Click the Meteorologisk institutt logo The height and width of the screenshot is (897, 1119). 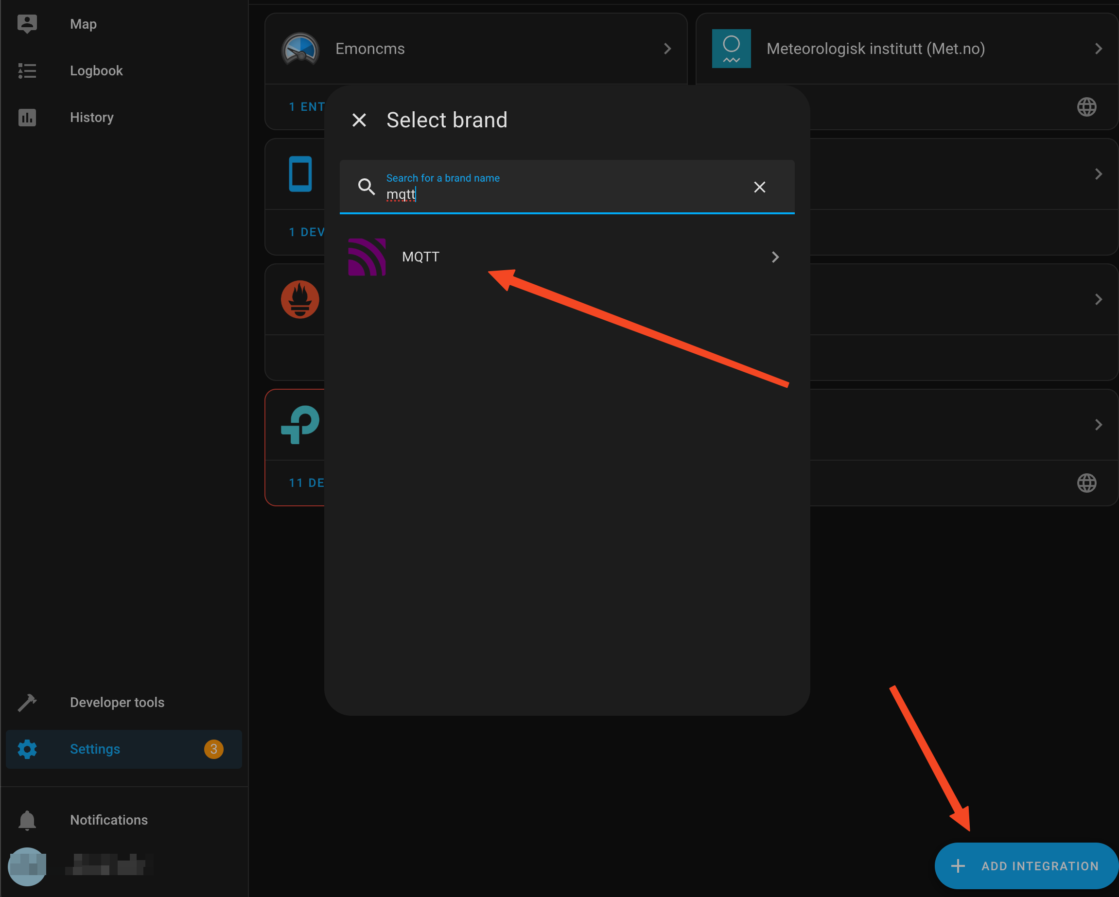pyautogui.click(x=731, y=49)
